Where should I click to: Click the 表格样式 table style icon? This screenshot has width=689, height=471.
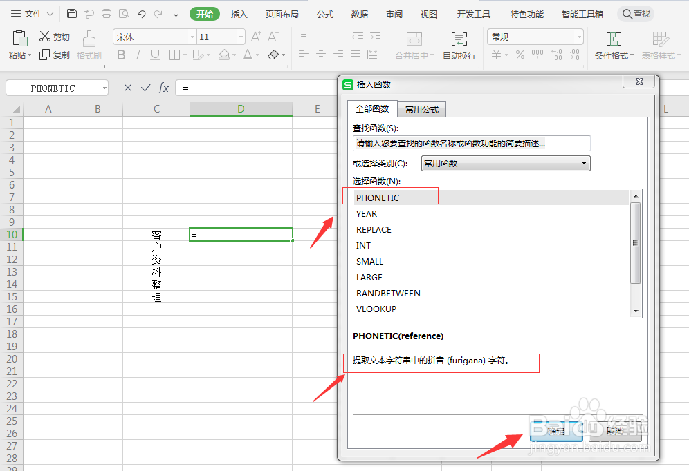point(659,45)
